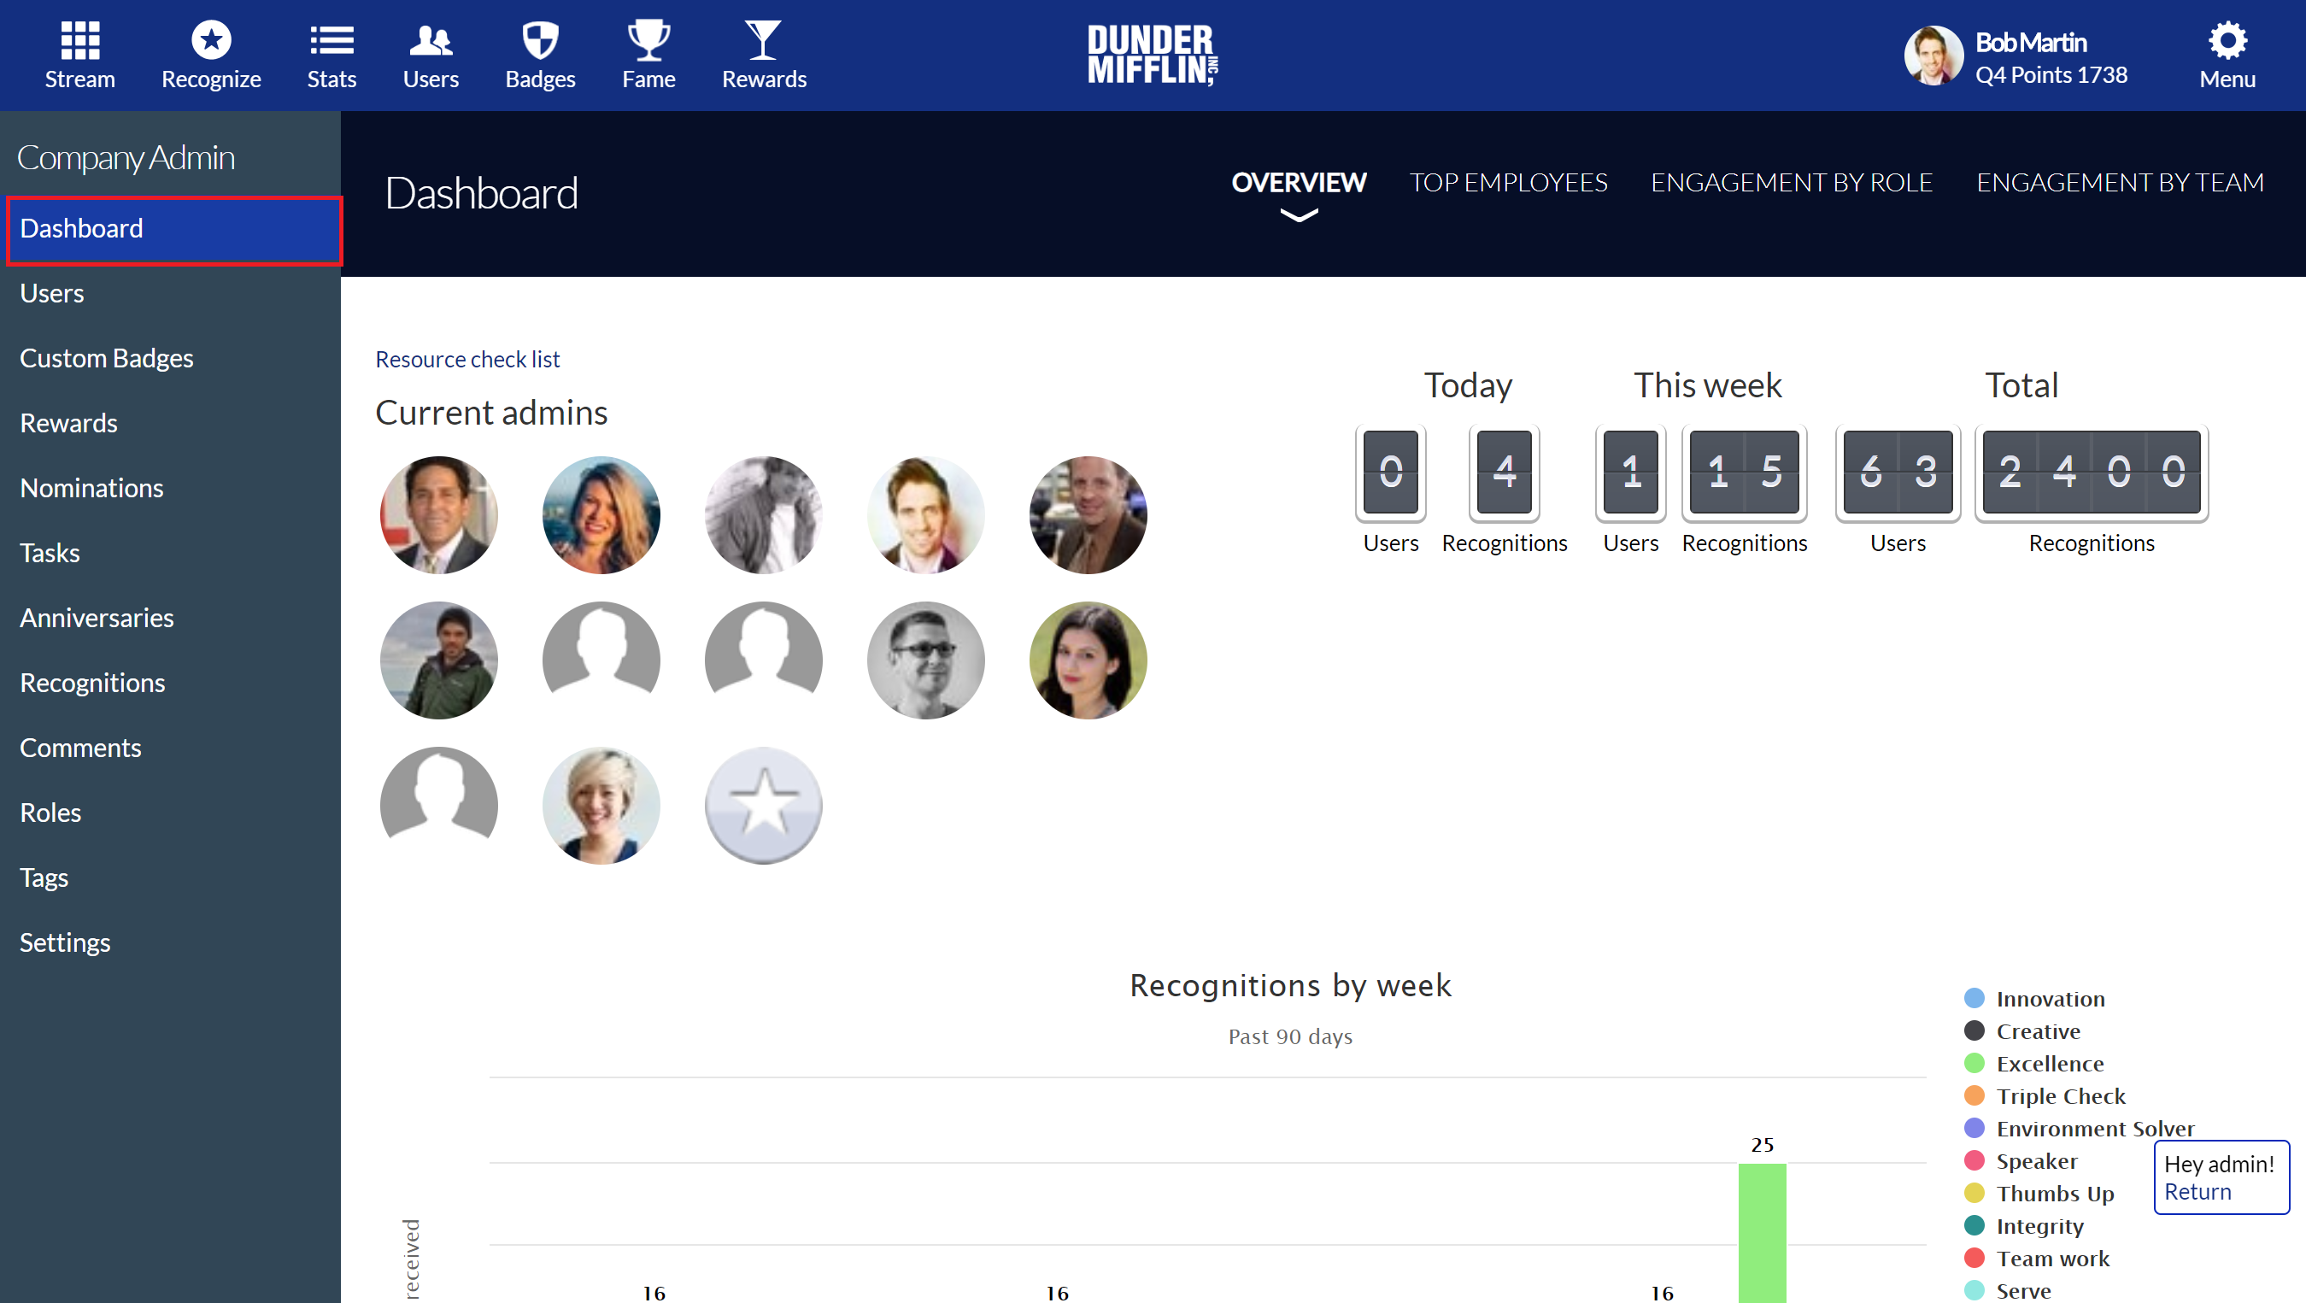
Task: Switch to Engagement by Role tab
Action: pos(1792,183)
